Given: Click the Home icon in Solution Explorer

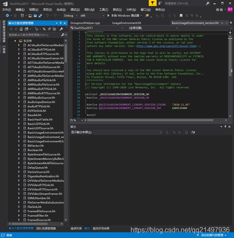Looking at the screenshot, I should coord(21,29).
